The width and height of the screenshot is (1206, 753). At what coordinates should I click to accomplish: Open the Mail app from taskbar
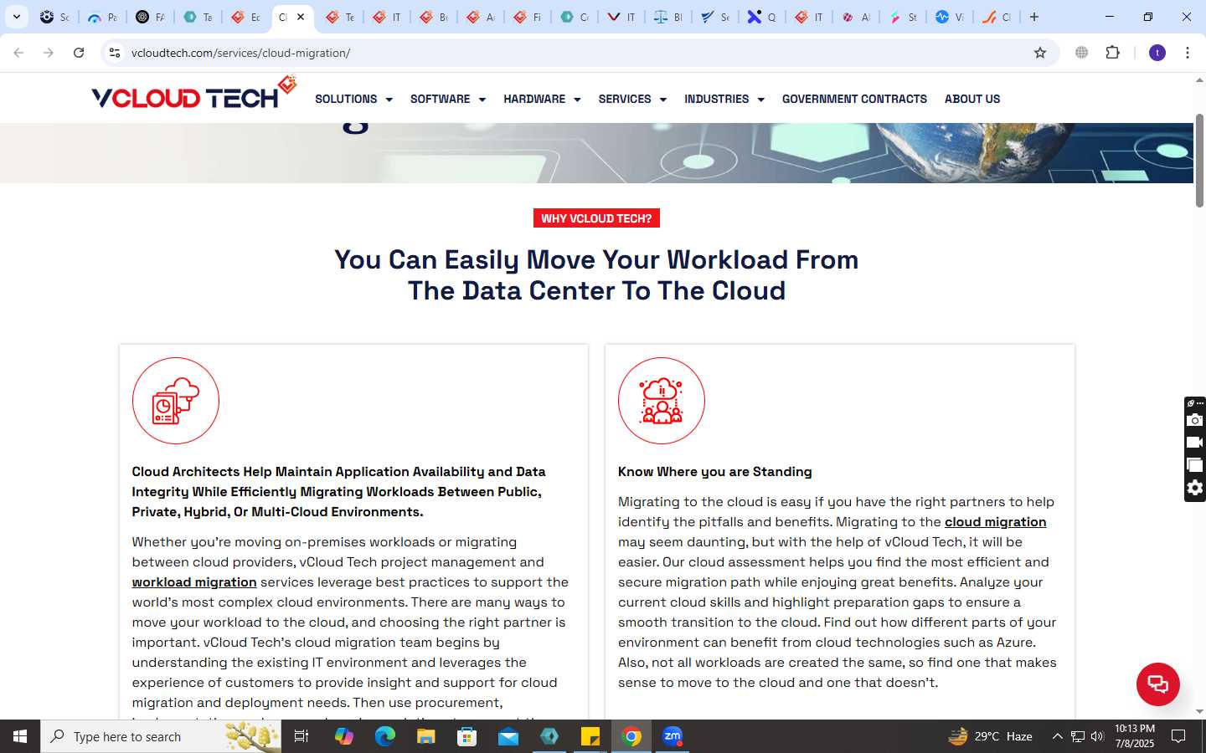coord(508,736)
